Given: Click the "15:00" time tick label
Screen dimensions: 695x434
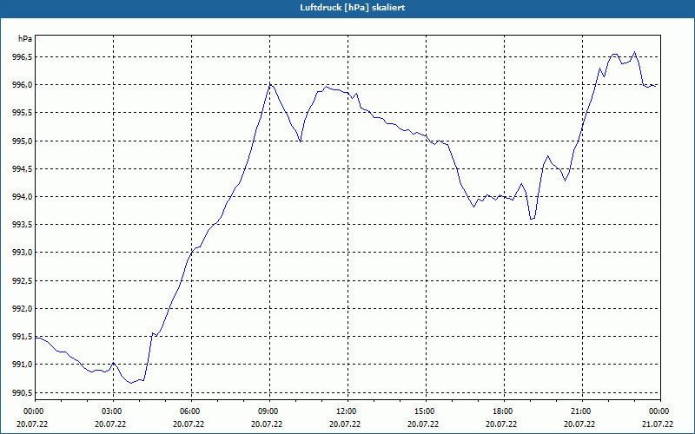Looking at the screenshot, I should point(426,411).
